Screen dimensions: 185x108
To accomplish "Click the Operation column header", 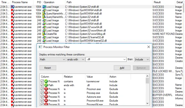I will [49, 2].
